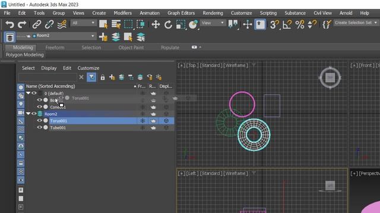Click the Top viewport ViewCube

click(330, 78)
